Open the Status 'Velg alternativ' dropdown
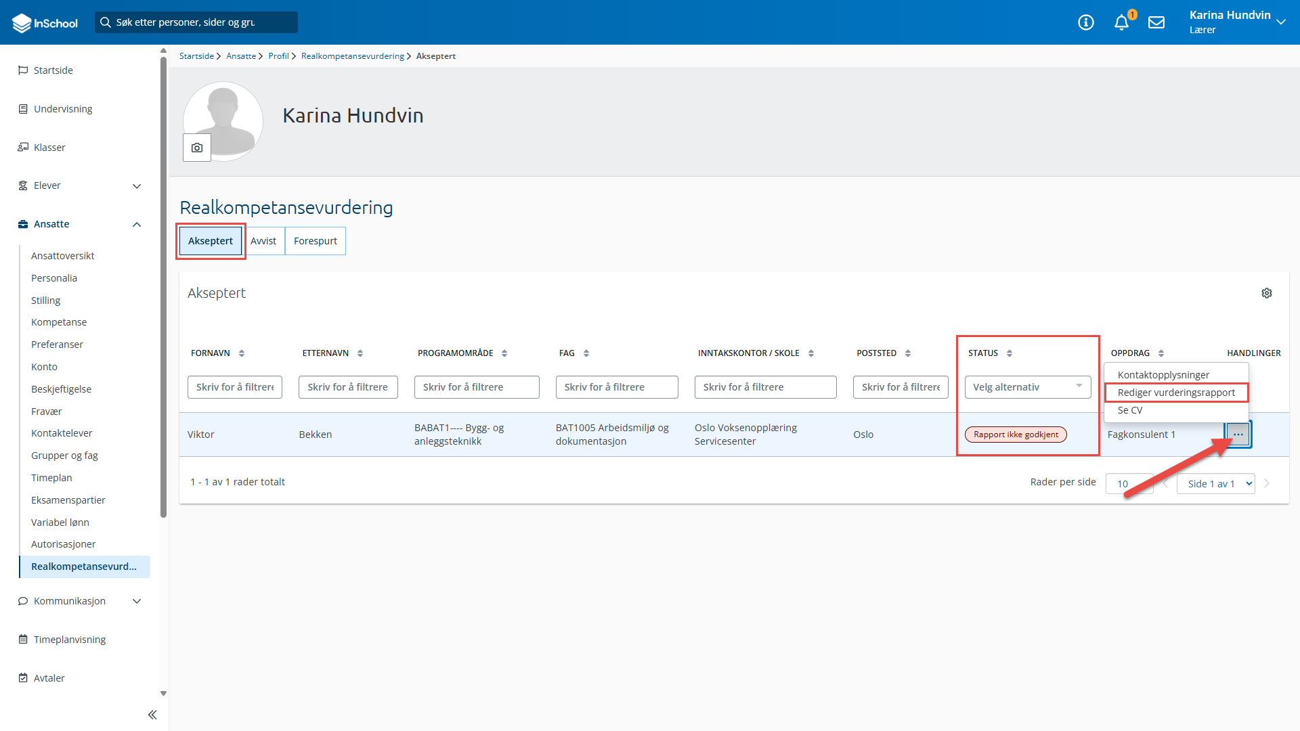The height and width of the screenshot is (731, 1300). pyautogui.click(x=1028, y=387)
